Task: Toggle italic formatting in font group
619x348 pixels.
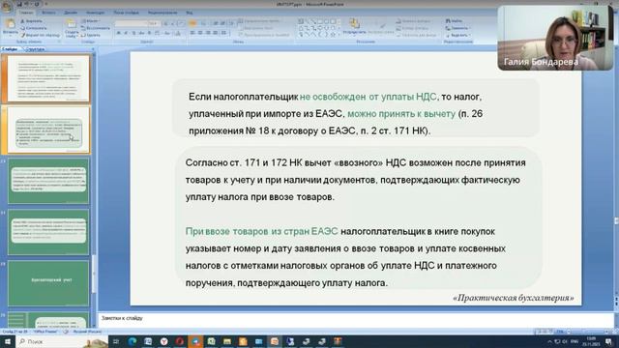Action: coord(126,33)
